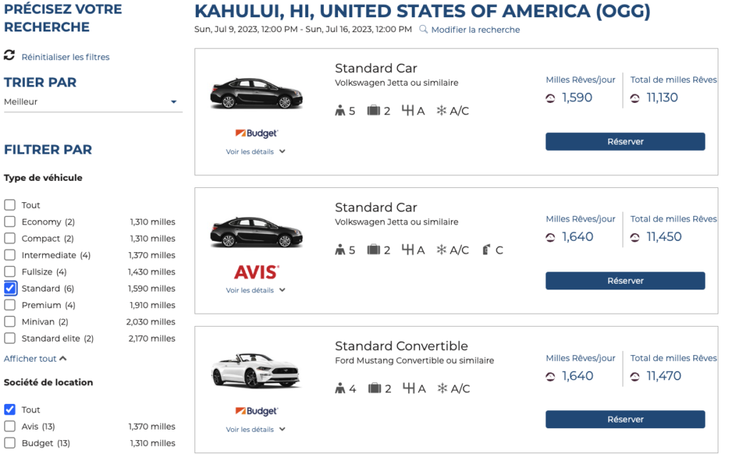Screen dimensions: 732x461
Task: Click the luggage icon on the Avis Standard Car
Action: click(373, 250)
